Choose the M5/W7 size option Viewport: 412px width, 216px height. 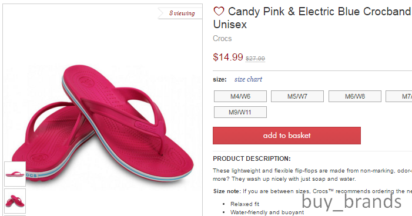coord(297,96)
